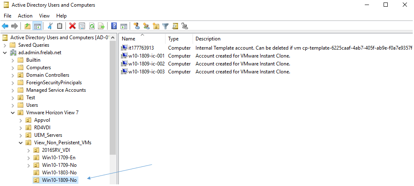Expand the Domain Controllers folder
414x186 pixels.
(13, 75)
